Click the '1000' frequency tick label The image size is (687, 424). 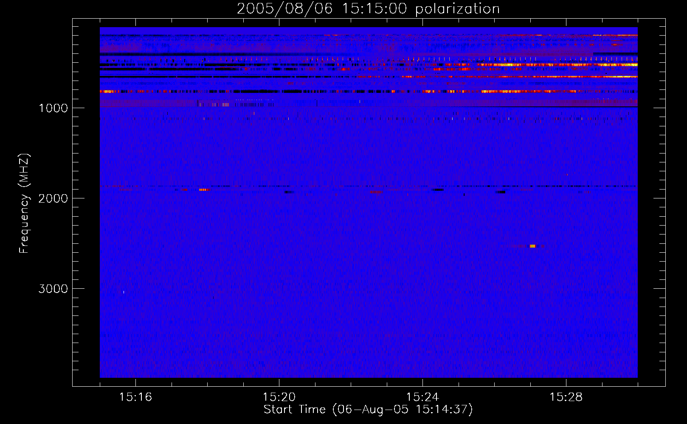coord(53,108)
